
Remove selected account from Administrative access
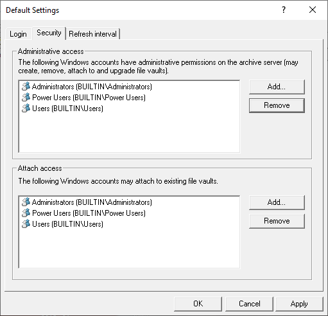277,105
